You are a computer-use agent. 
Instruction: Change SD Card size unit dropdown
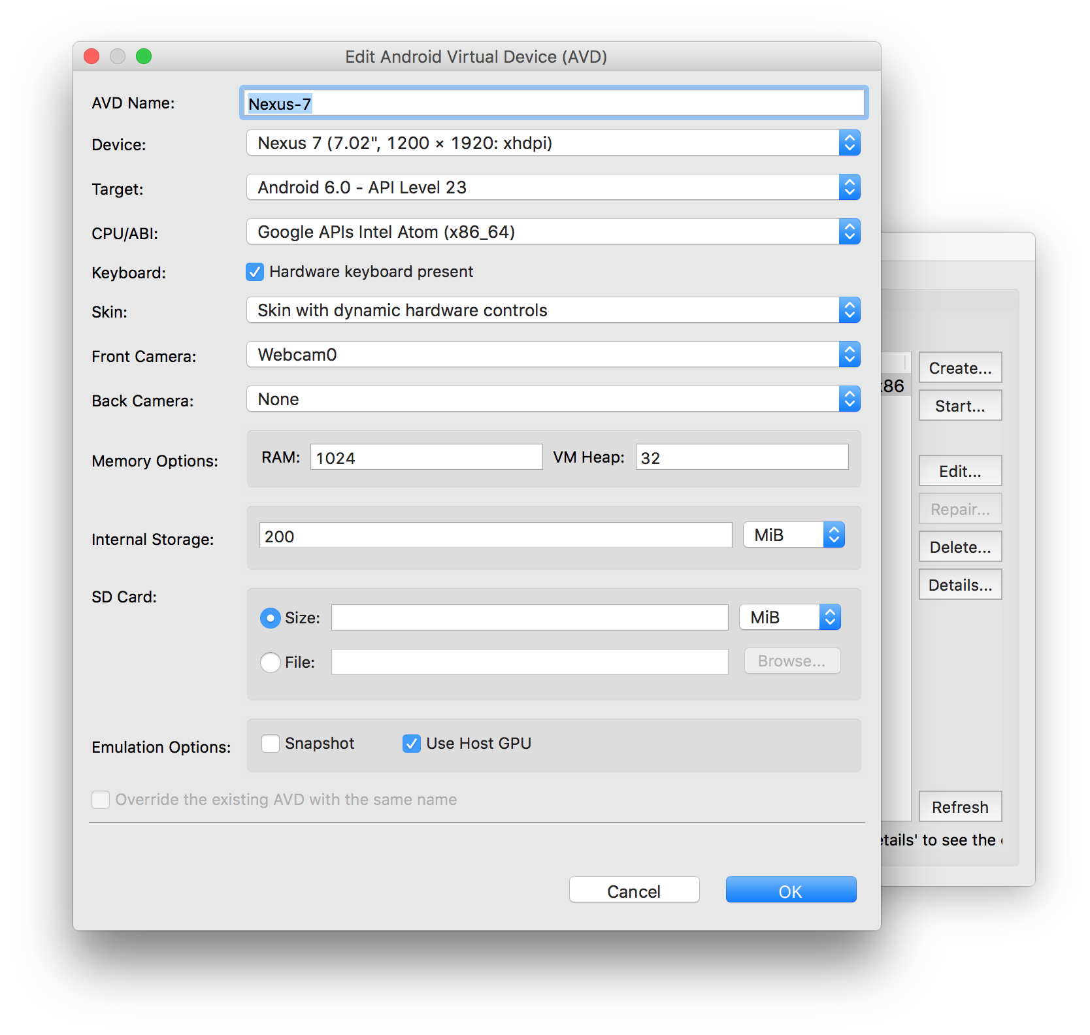(789, 617)
